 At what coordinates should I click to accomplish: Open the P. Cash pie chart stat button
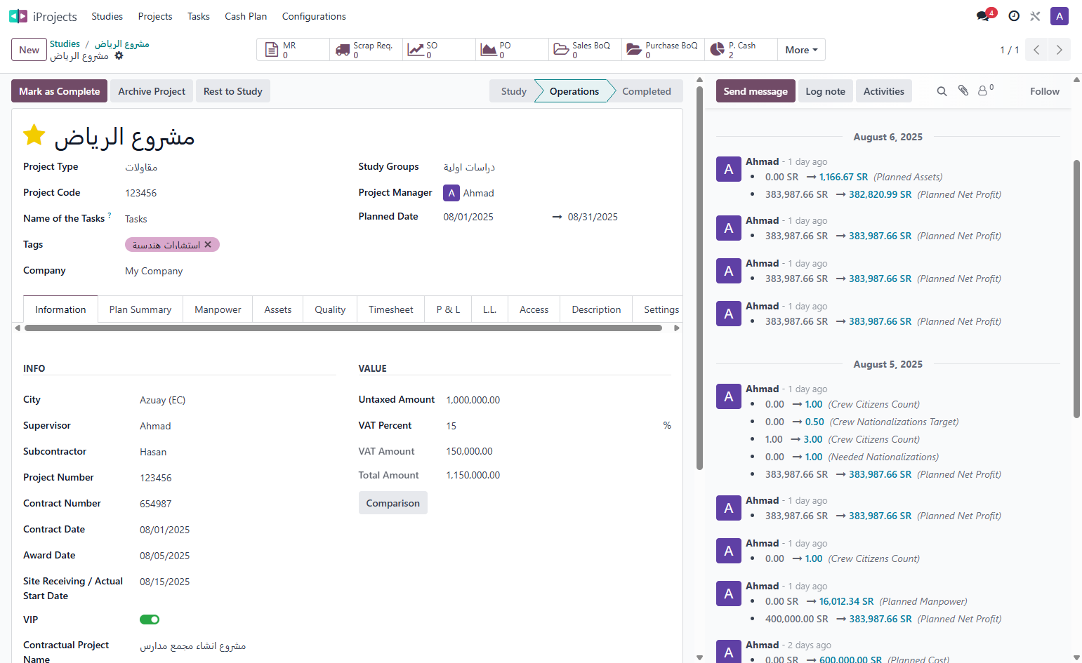(x=741, y=49)
